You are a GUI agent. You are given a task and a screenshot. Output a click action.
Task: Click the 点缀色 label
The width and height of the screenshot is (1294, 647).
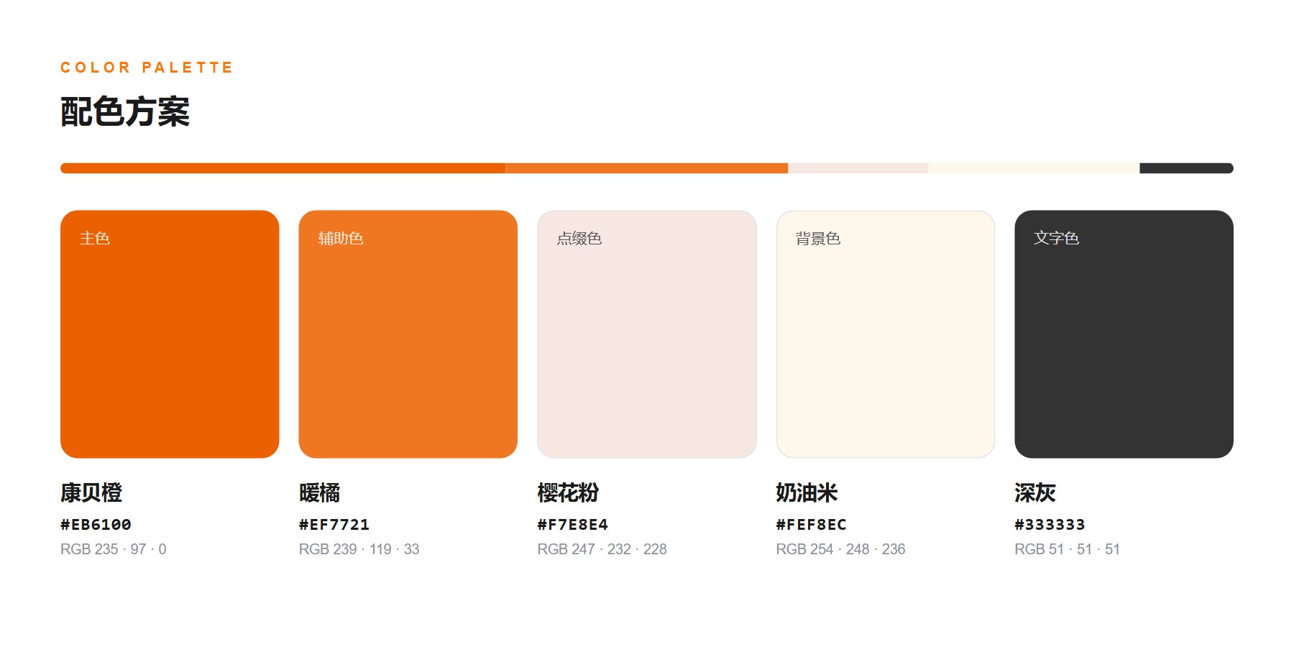pos(579,238)
